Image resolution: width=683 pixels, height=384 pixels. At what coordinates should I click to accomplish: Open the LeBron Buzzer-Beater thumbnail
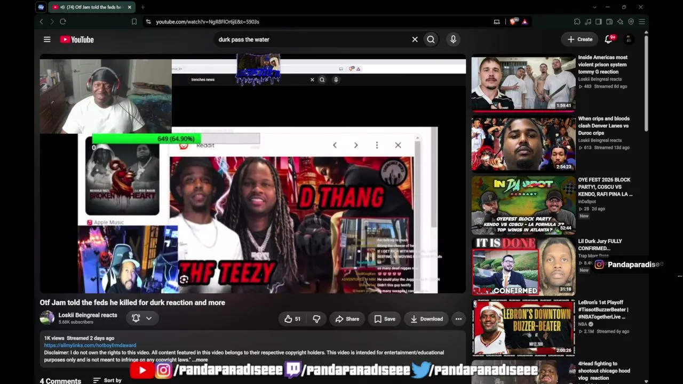click(x=523, y=328)
